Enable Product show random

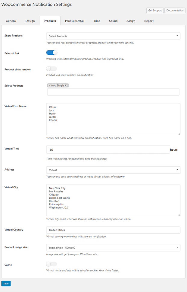pos(51,69)
